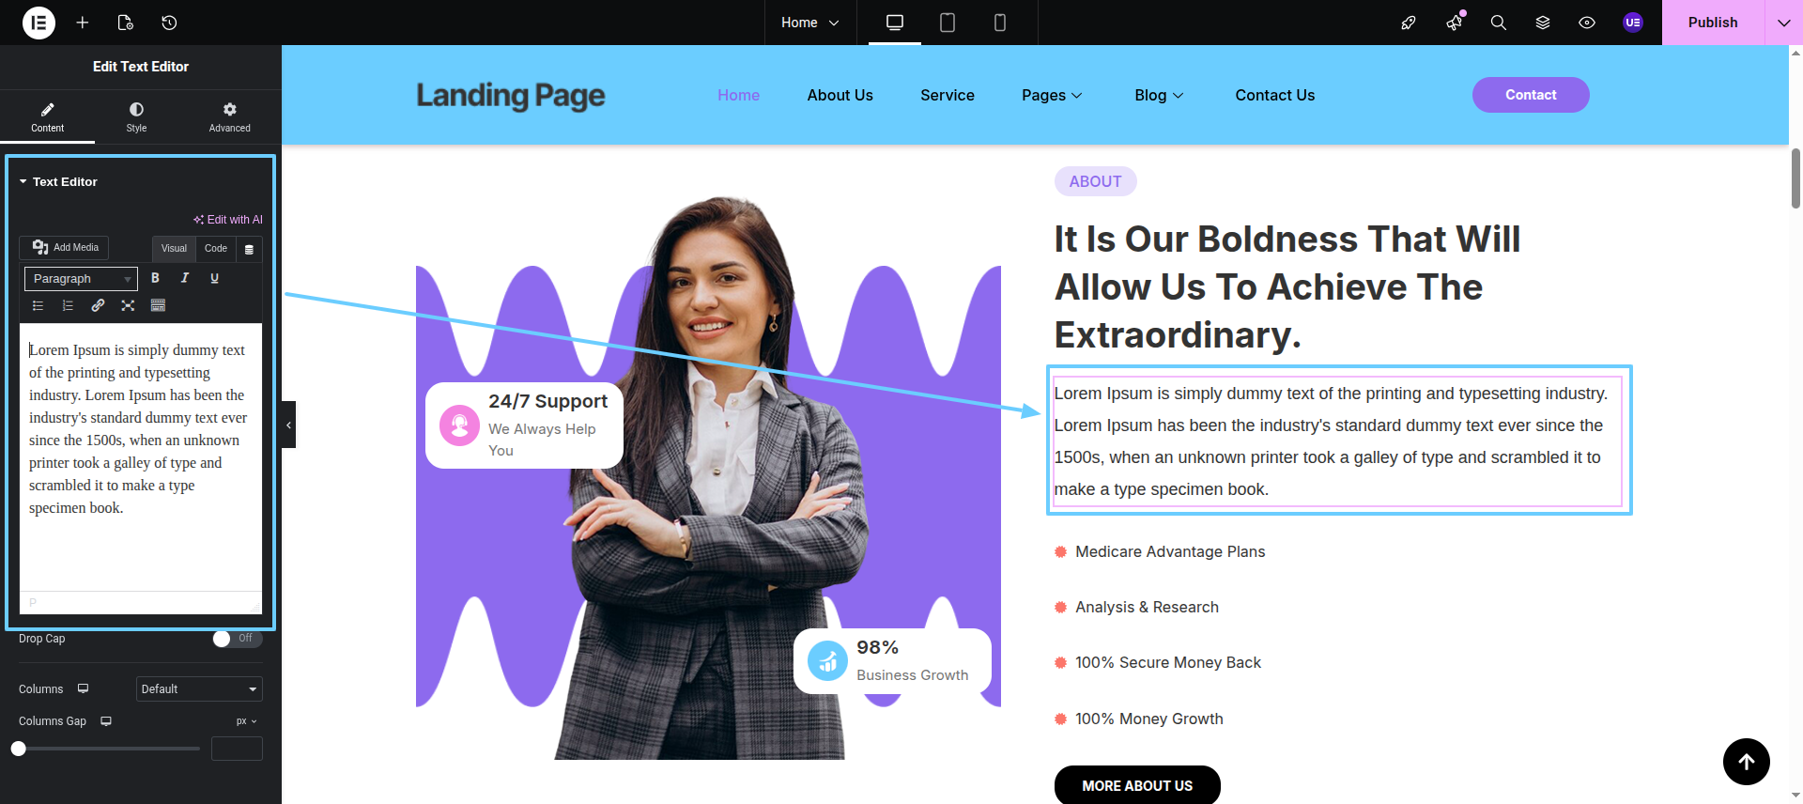Expand the Publish options arrow

[x=1783, y=23]
